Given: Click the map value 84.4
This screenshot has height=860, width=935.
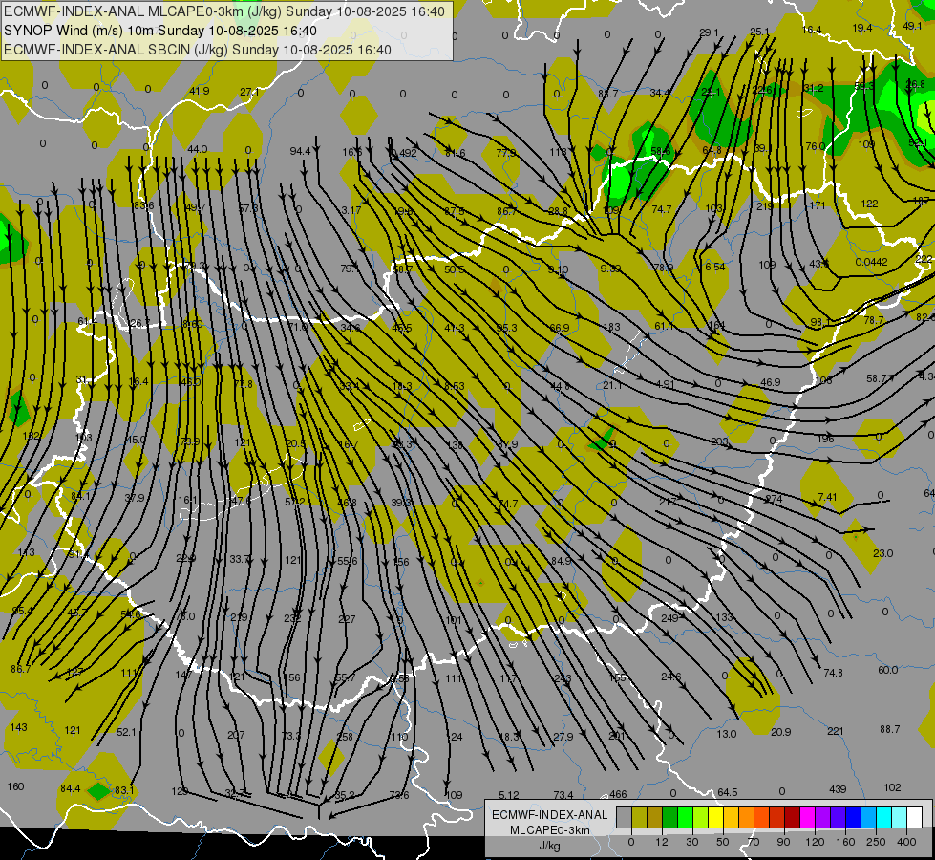Looking at the screenshot, I should (x=71, y=788).
